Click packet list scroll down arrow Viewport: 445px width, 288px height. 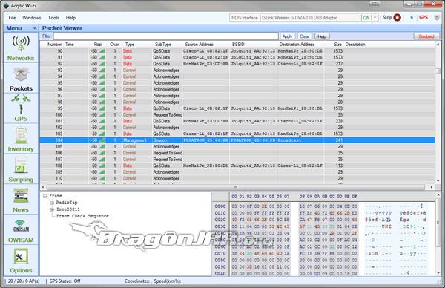pos(438,181)
